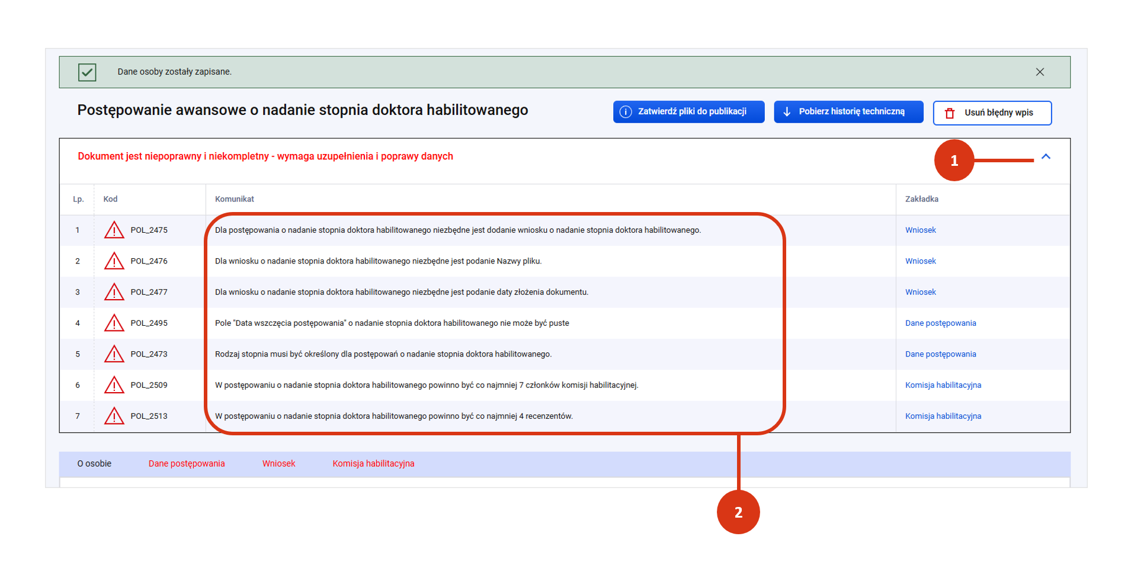Click Zatwierdź pliki do publikacji button
Image resolution: width=1131 pixels, height=581 pixels.
coord(688,112)
